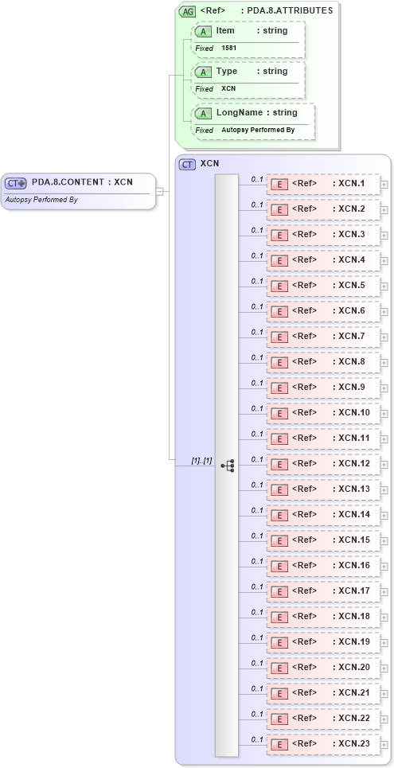This screenshot has height=768, width=394.
Task: Click the E icon of XCN.17
Action: tap(279, 592)
